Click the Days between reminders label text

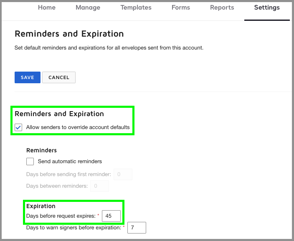point(57,186)
